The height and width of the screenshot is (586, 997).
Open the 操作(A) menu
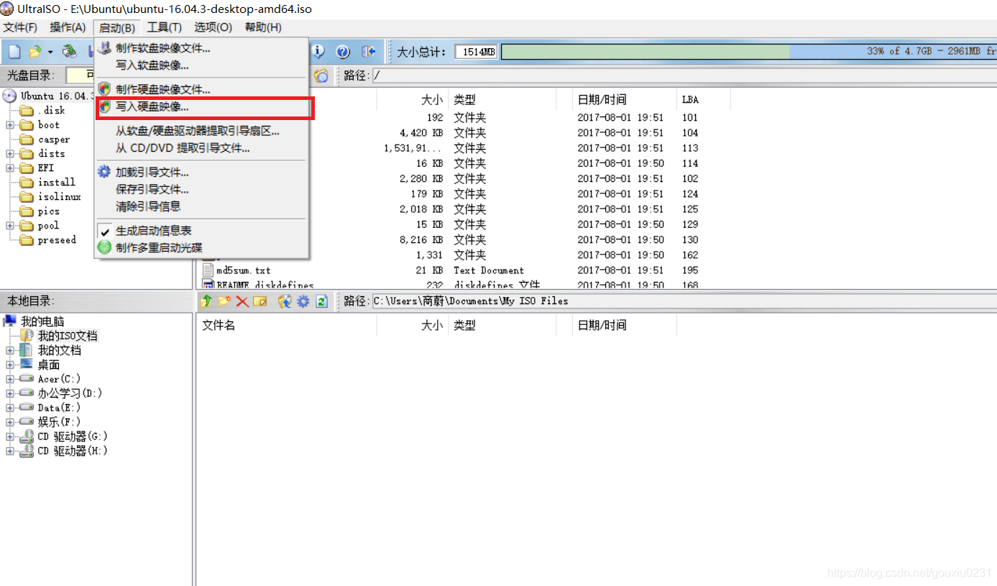click(x=68, y=27)
